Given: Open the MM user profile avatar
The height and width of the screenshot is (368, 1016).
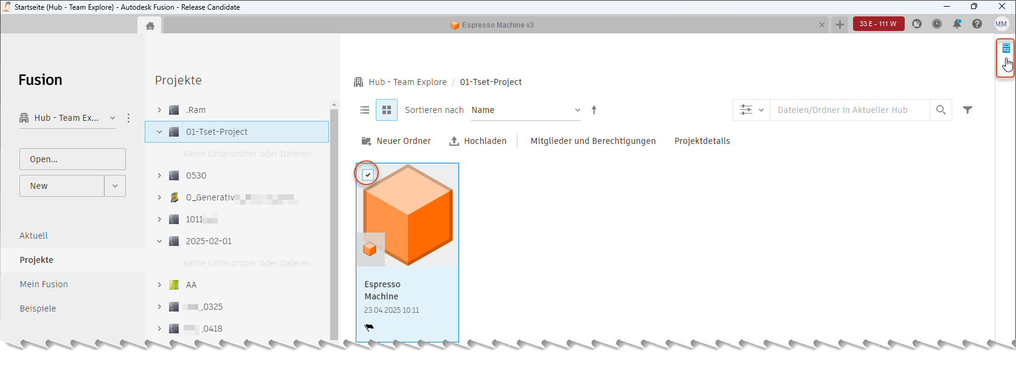Looking at the screenshot, I should (1001, 24).
